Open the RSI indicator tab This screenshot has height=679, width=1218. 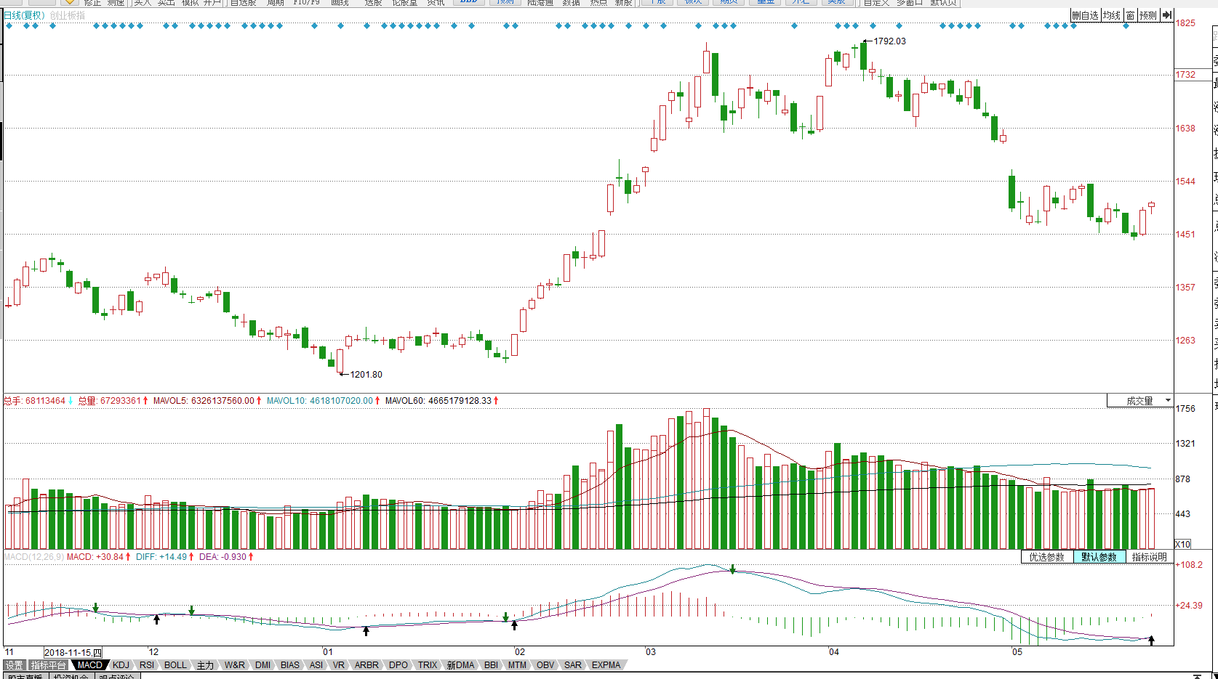(147, 665)
